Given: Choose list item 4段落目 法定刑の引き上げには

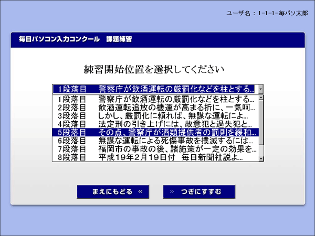Looking at the screenshot, I should pos(155,124).
